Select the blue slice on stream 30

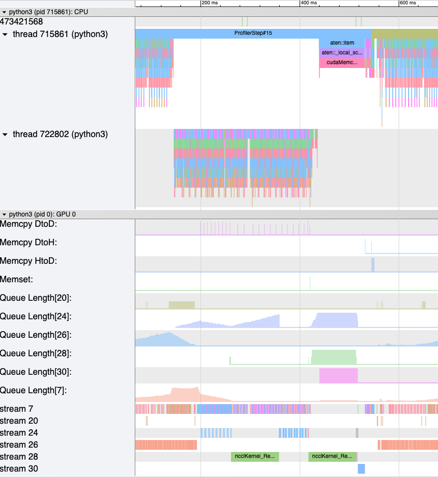click(362, 468)
